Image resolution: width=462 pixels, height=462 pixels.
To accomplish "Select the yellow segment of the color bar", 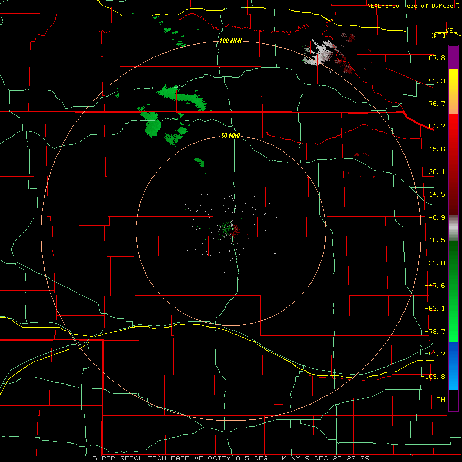I will 453,91.
